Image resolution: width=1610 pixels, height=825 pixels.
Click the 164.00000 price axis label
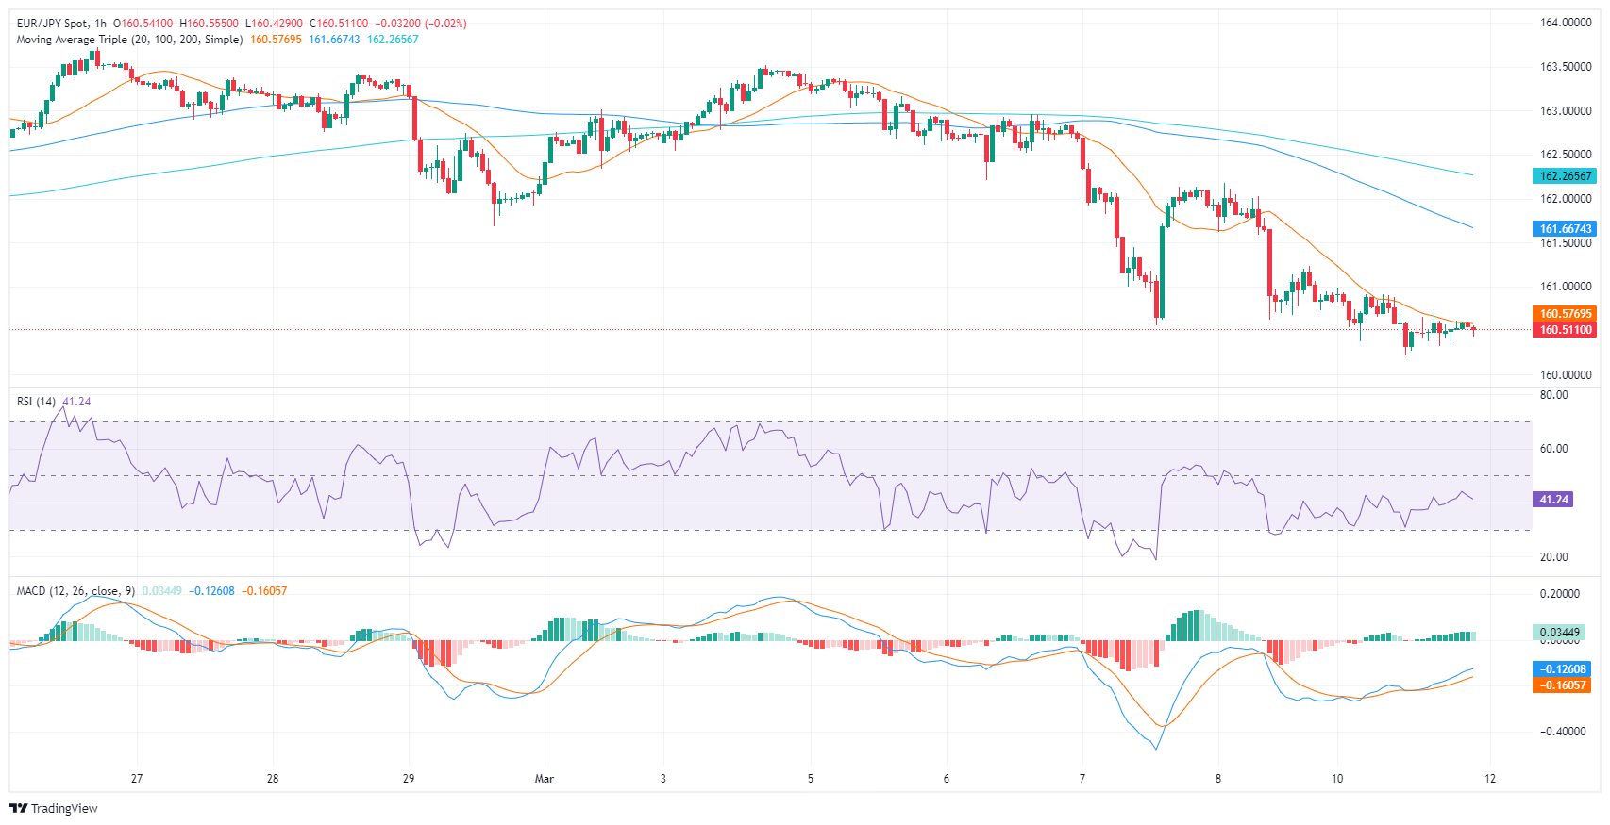[x=1565, y=23]
